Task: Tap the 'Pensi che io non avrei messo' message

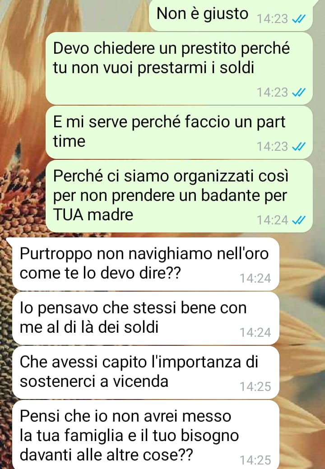Action: pyautogui.click(x=146, y=435)
